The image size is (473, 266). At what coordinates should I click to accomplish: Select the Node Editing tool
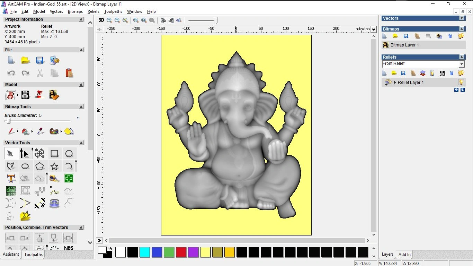coord(25,153)
